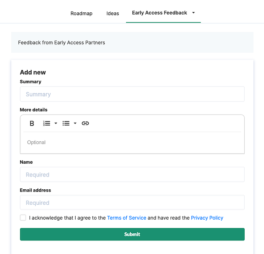
Task: Insert a numbered list
Action: pos(47,123)
